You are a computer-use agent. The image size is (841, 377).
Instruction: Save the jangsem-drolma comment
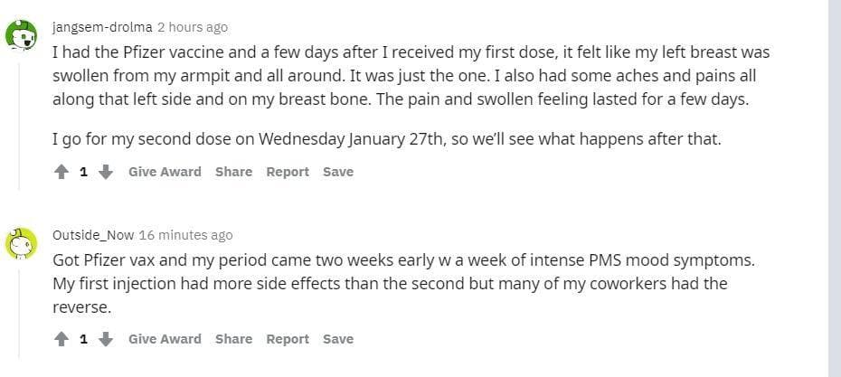338,172
